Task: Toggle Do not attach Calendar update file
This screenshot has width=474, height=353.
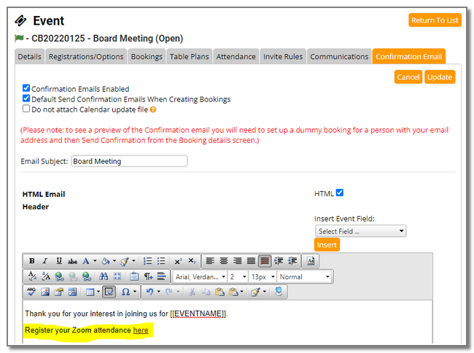Action: tap(27, 109)
